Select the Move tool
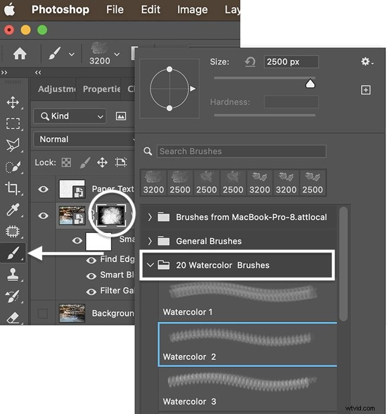Viewport: 387px width, 414px height. 12,102
